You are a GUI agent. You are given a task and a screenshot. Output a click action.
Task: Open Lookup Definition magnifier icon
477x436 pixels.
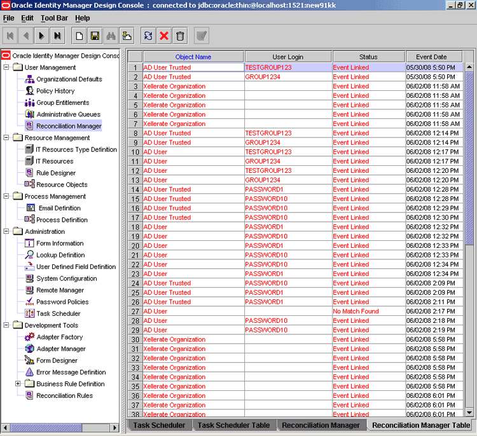click(x=29, y=255)
